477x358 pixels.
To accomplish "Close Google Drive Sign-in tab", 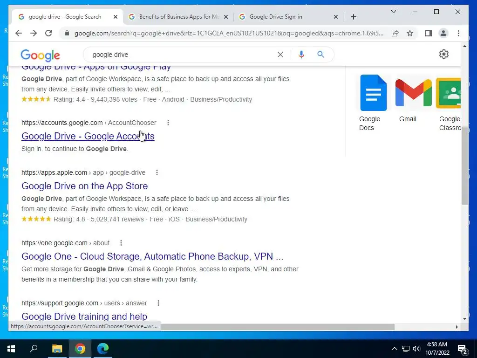I will 336,17.
